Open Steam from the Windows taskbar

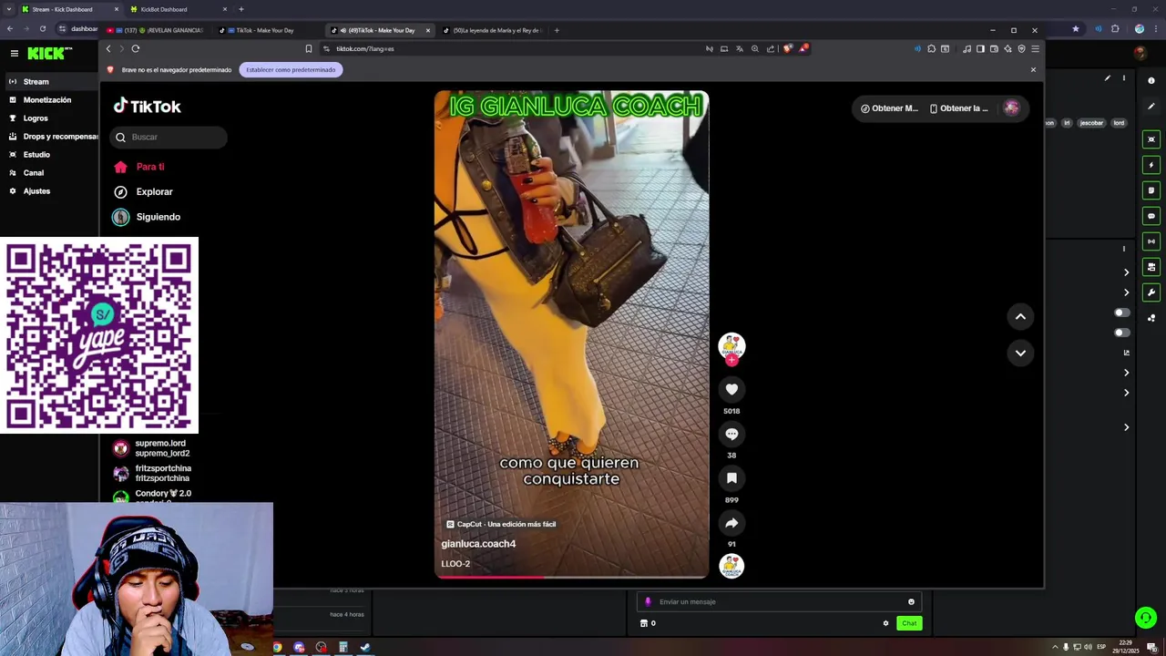pos(365,648)
